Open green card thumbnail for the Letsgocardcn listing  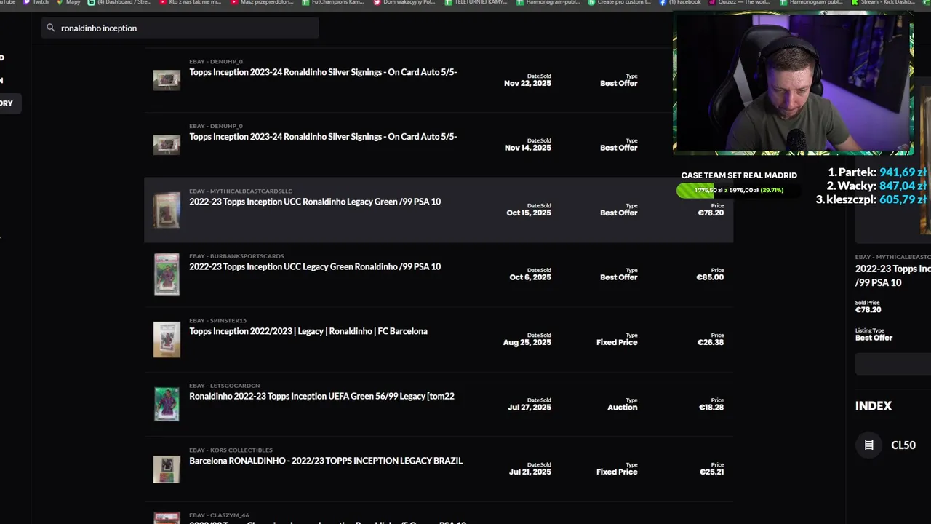tap(167, 404)
